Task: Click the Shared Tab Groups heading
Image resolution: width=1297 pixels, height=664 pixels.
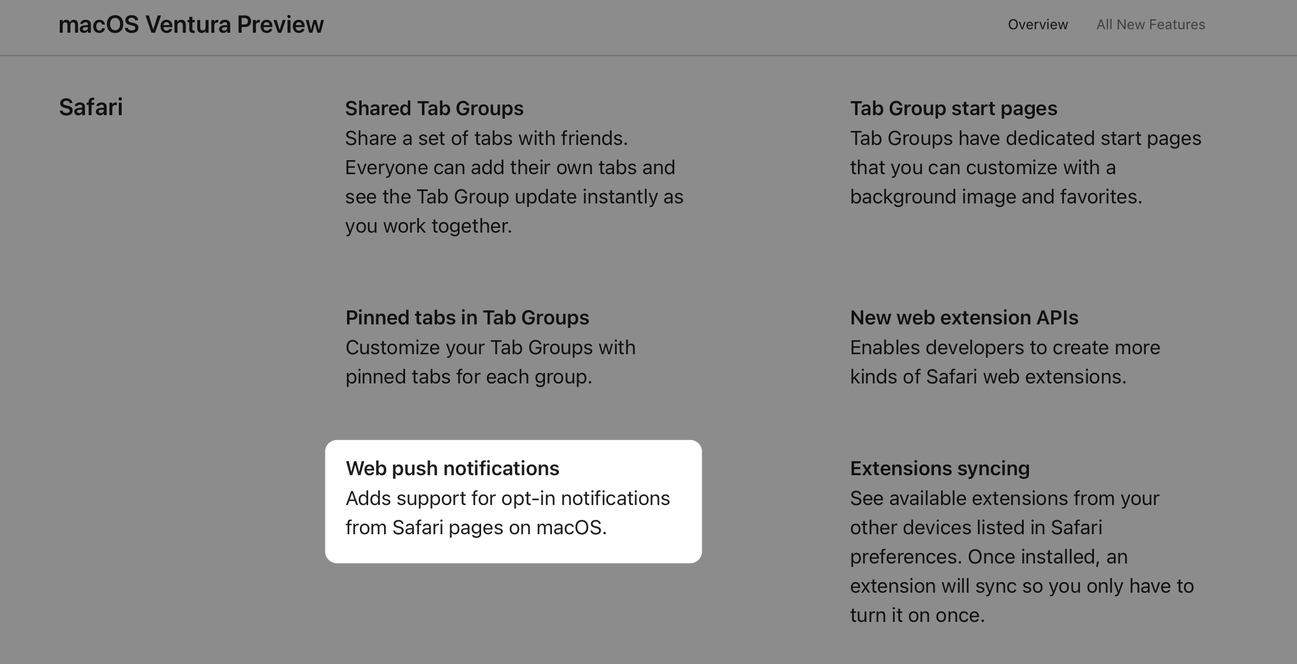Action: pyautogui.click(x=434, y=108)
